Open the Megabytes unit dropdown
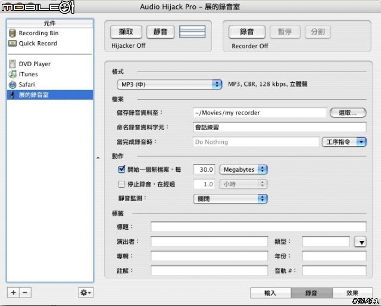The height and width of the screenshot is (306, 381). tap(243, 169)
